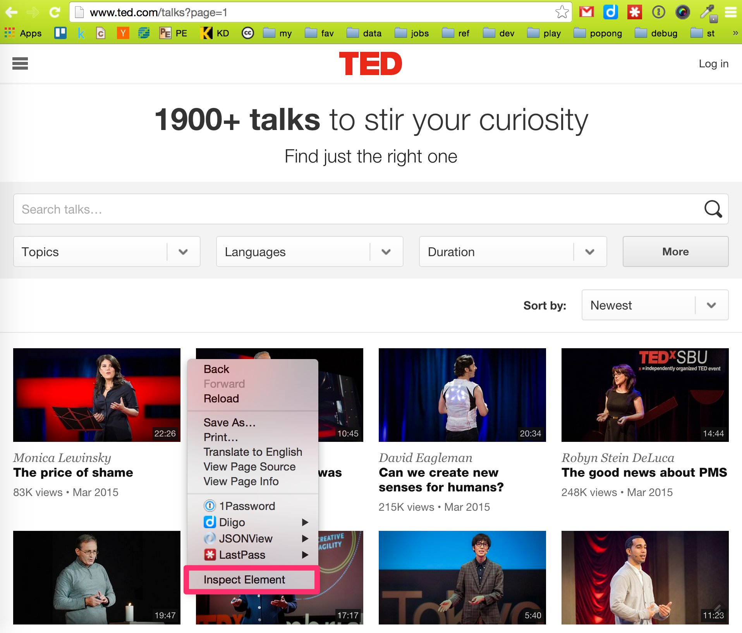Open the PE bookmark

[x=173, y=33]
